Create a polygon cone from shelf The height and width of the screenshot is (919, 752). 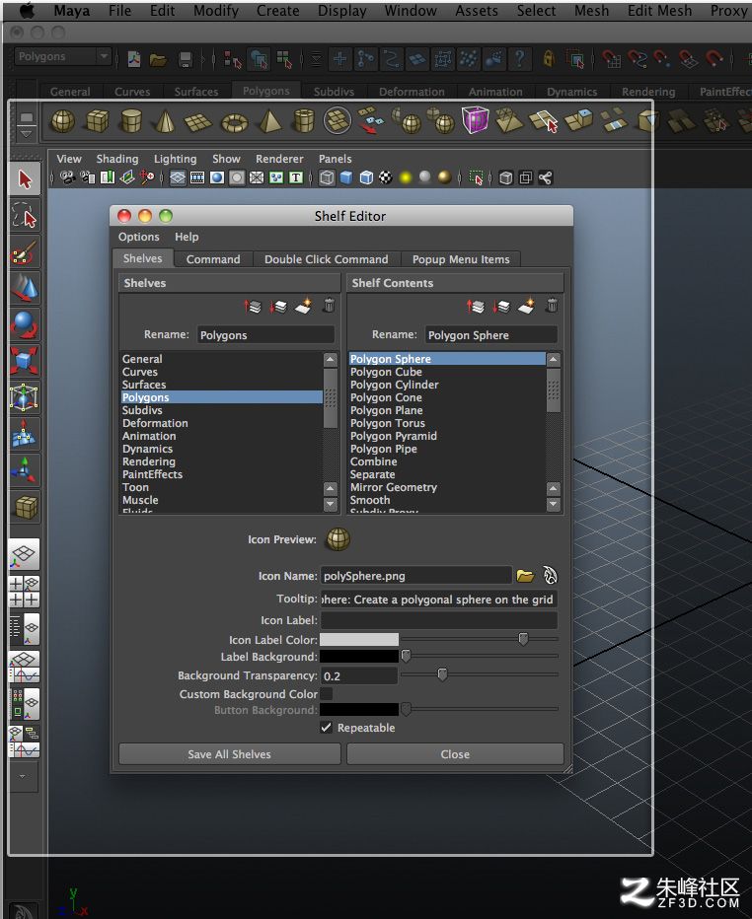point(165,121)
